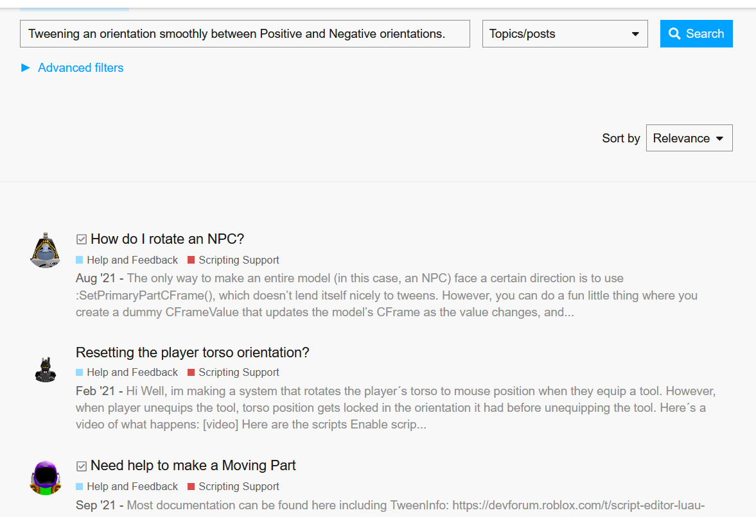Open avatar of 'Need help to make a Moving Part' poster

tap(46, 477)
